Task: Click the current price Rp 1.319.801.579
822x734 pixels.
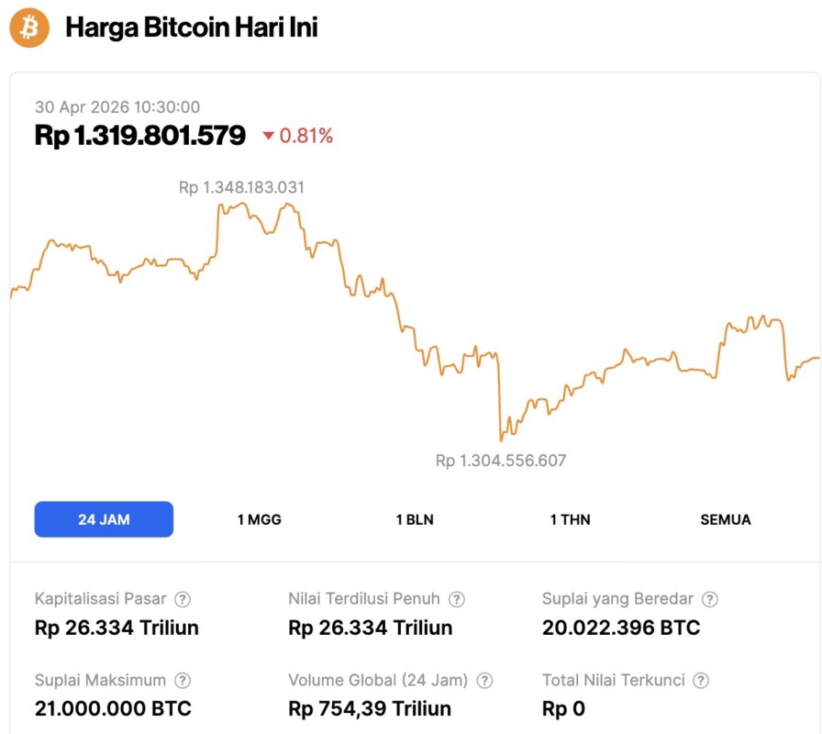Action: tap(140, 136)
